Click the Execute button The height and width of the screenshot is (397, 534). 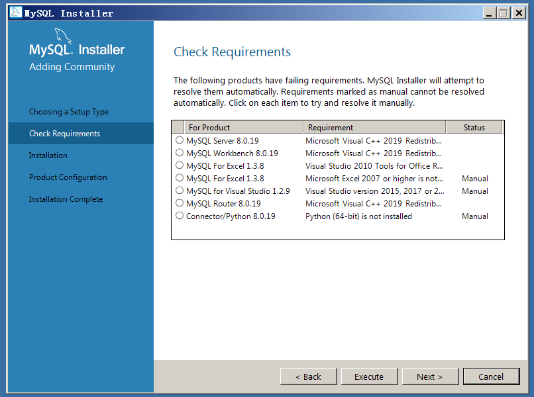(x=369, y=376)
